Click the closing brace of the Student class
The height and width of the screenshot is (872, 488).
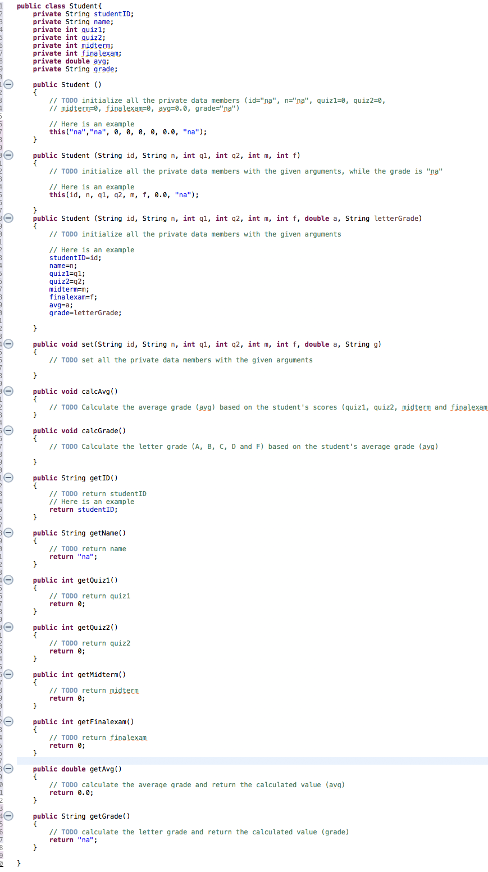click(19, 863)
